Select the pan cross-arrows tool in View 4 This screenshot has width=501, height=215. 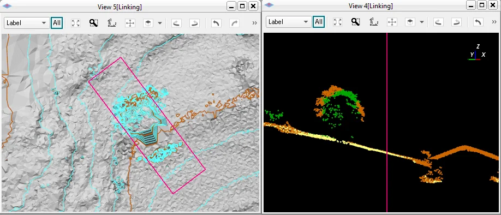click(x=392, y=22)
